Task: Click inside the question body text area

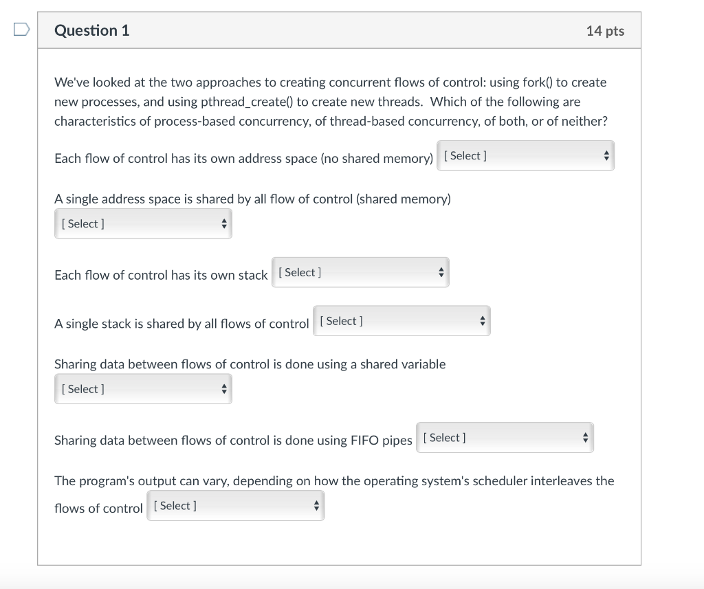Action: (330, 102)
